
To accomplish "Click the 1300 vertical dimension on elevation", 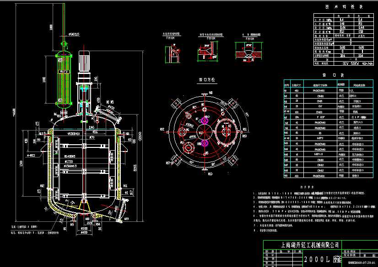I will tap(21, 163).
